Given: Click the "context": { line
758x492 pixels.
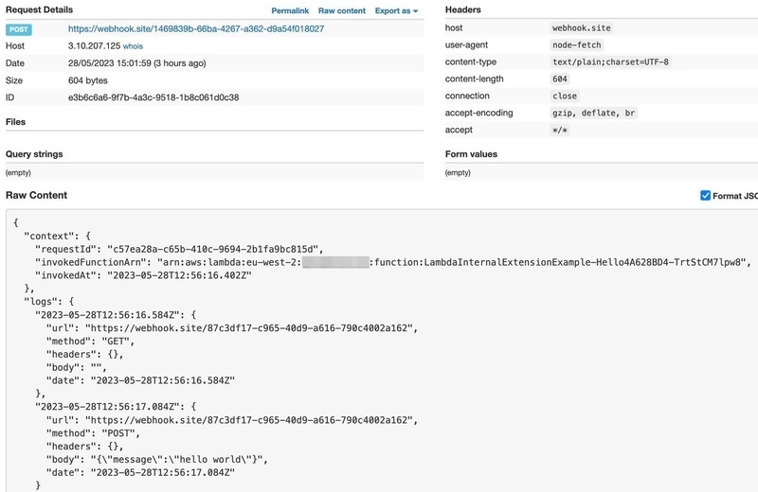Looking at the screenshot, I should [57, 237].
